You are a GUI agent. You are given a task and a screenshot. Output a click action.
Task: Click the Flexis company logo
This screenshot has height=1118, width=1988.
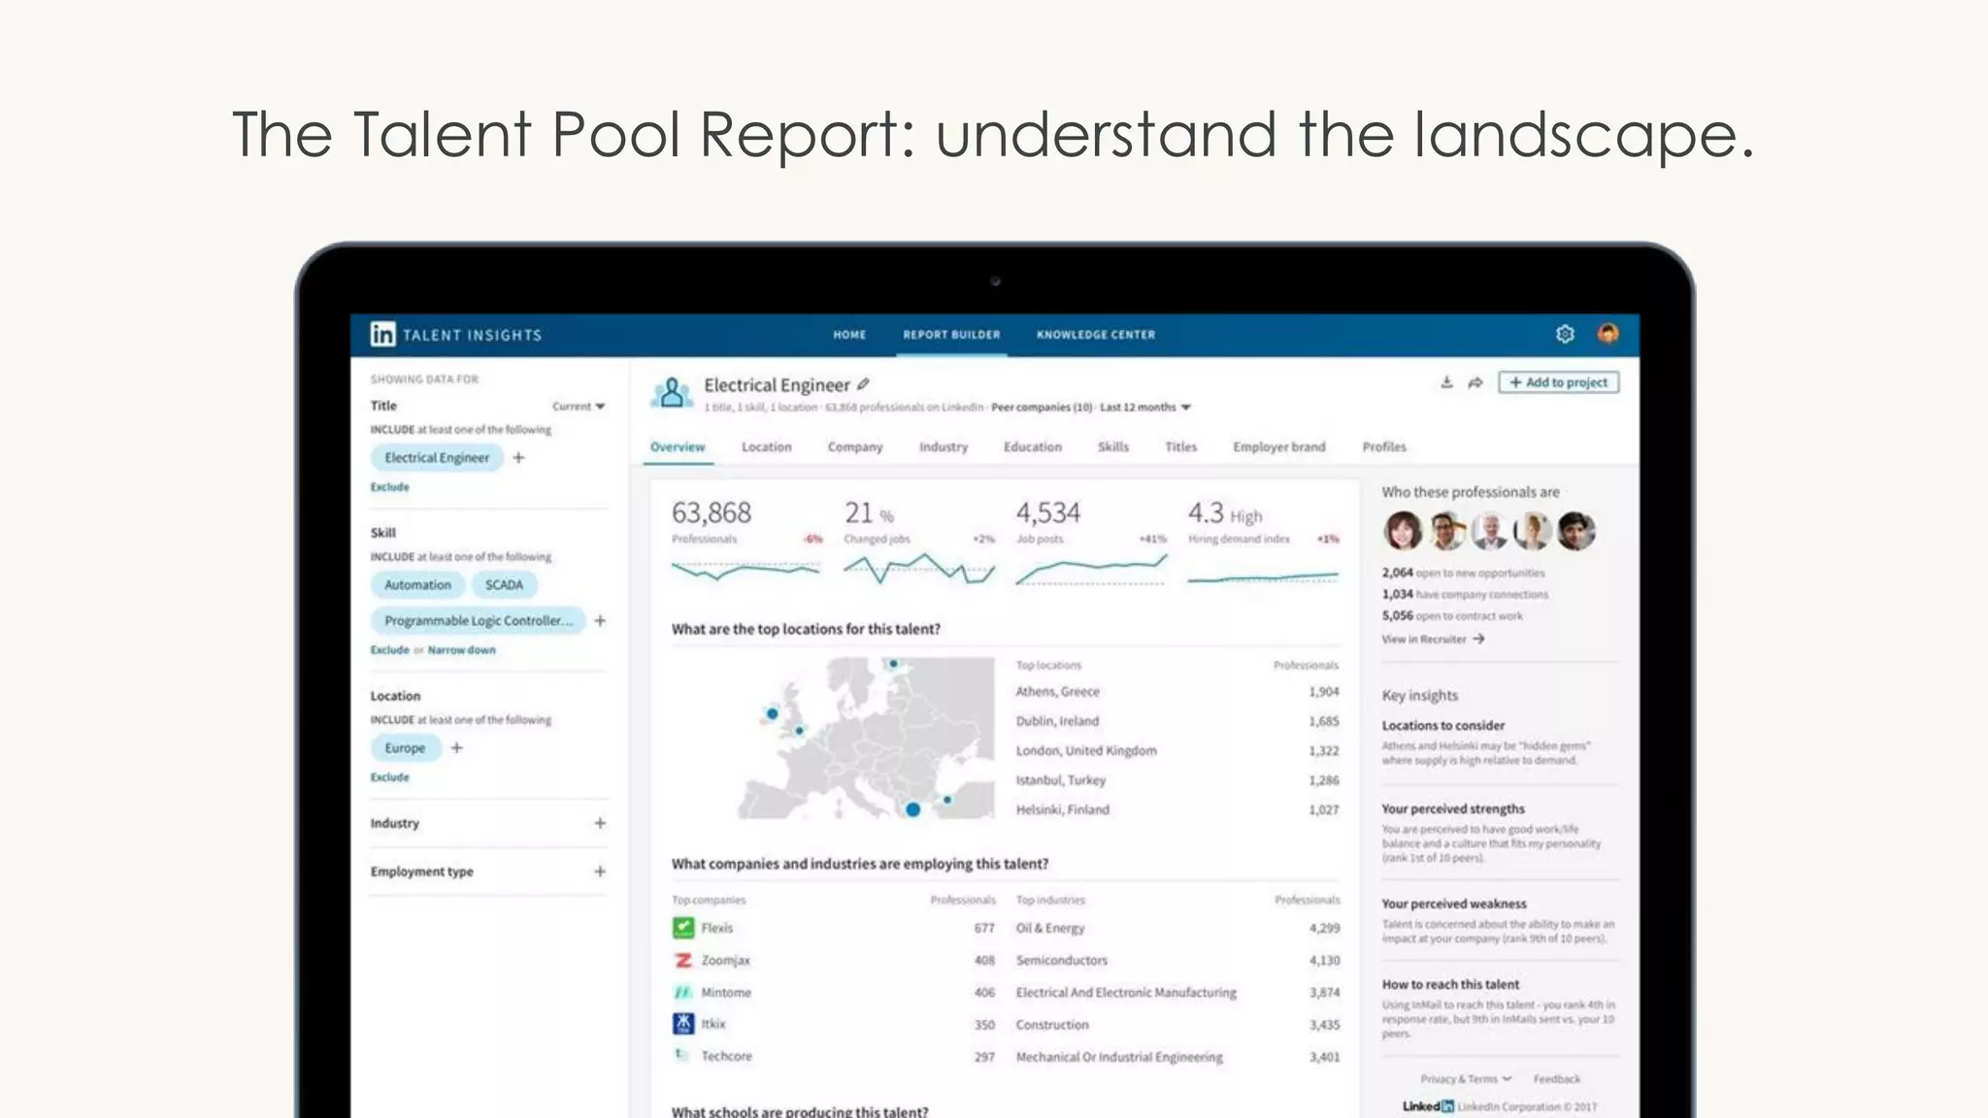coord(683,928)
